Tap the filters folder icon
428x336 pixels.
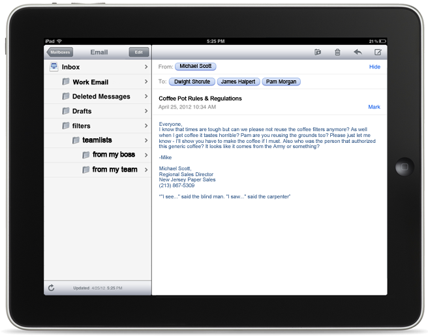65,125
